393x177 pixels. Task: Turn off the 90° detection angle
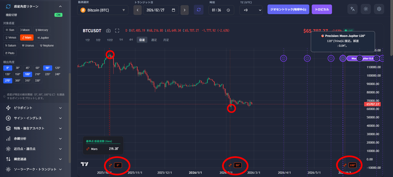47,68
